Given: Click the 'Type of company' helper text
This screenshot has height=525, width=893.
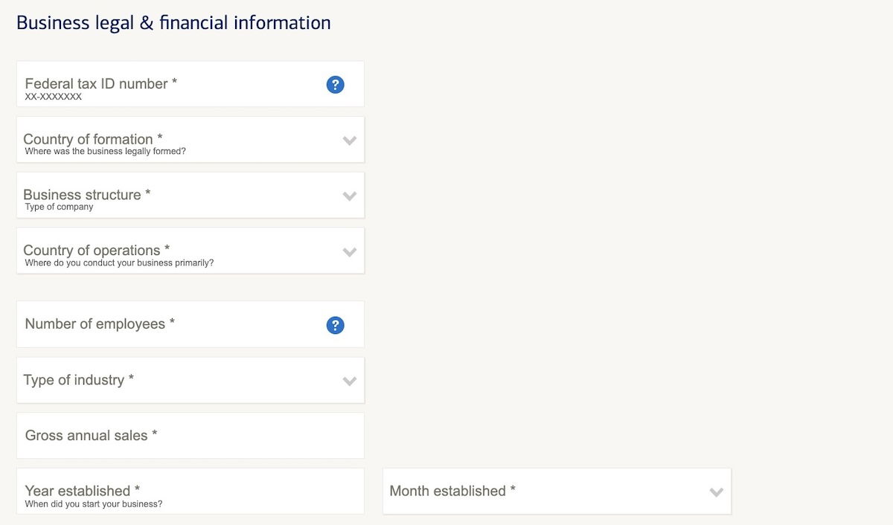Looking at the screenshot, I should click(x=60, y=207).
